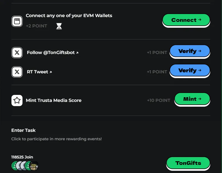Image resolution: width=222 pixels, height=173 pixels.
Task: Click the 118525 Join count
Action: 22,157
